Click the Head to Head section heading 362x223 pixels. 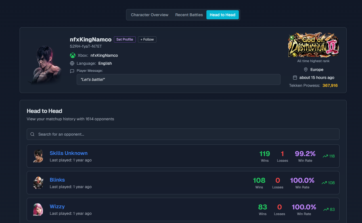coord(44,111)
